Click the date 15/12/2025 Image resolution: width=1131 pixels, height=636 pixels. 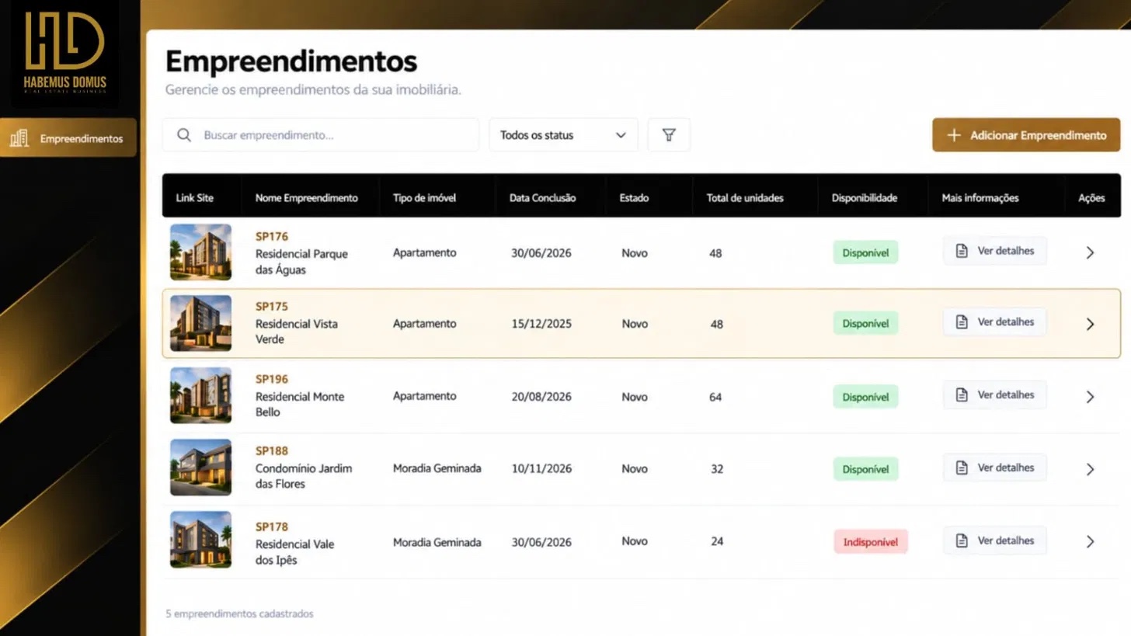(x=541, y=324)
